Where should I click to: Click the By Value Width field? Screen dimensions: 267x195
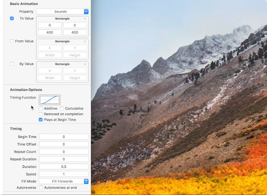[x=50, y=78]
